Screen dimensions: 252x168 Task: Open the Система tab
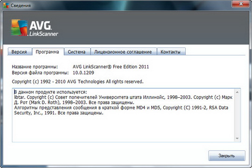pyautogui.click(x=77, y=52)
